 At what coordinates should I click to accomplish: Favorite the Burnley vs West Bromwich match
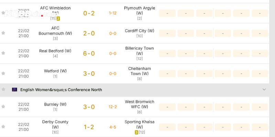coord(3,107)
